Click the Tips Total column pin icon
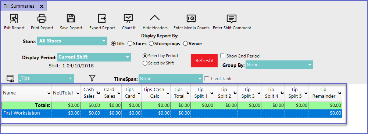The image size is (368, 134). pos(188,93)
